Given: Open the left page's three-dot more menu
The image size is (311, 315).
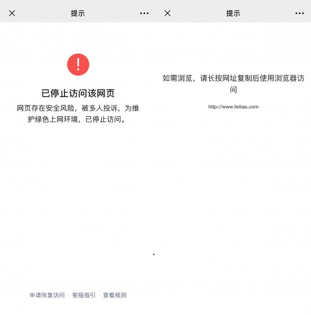Looking at the screenshot, I should pos(144,13).
